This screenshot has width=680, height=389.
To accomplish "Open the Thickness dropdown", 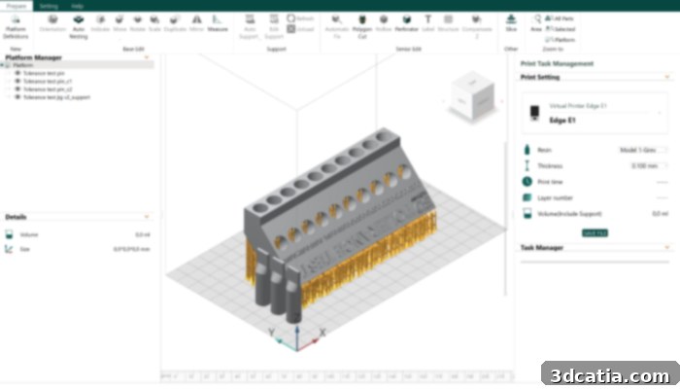I will (649, 166).
